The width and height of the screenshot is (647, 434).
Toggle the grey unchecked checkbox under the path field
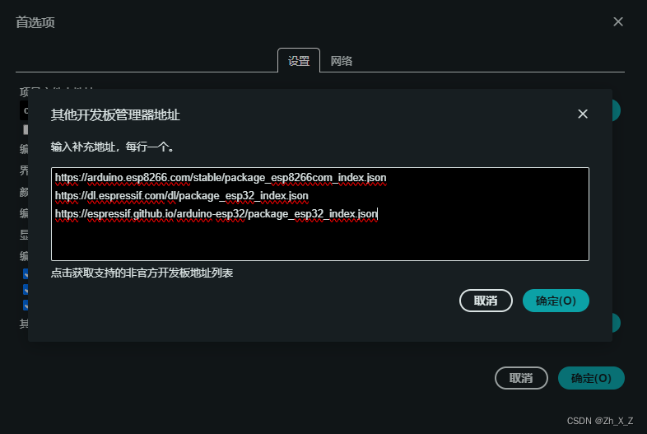pyautogui.click(x=26, y=129)
